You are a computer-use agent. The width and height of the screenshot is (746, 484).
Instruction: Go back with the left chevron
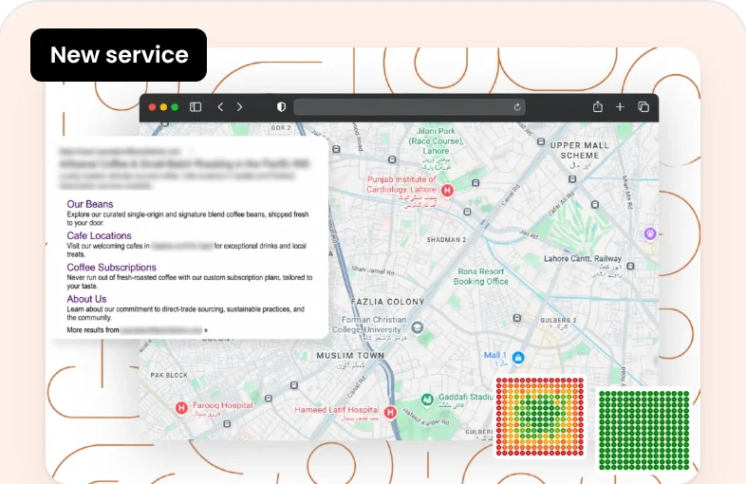[220, 107]
